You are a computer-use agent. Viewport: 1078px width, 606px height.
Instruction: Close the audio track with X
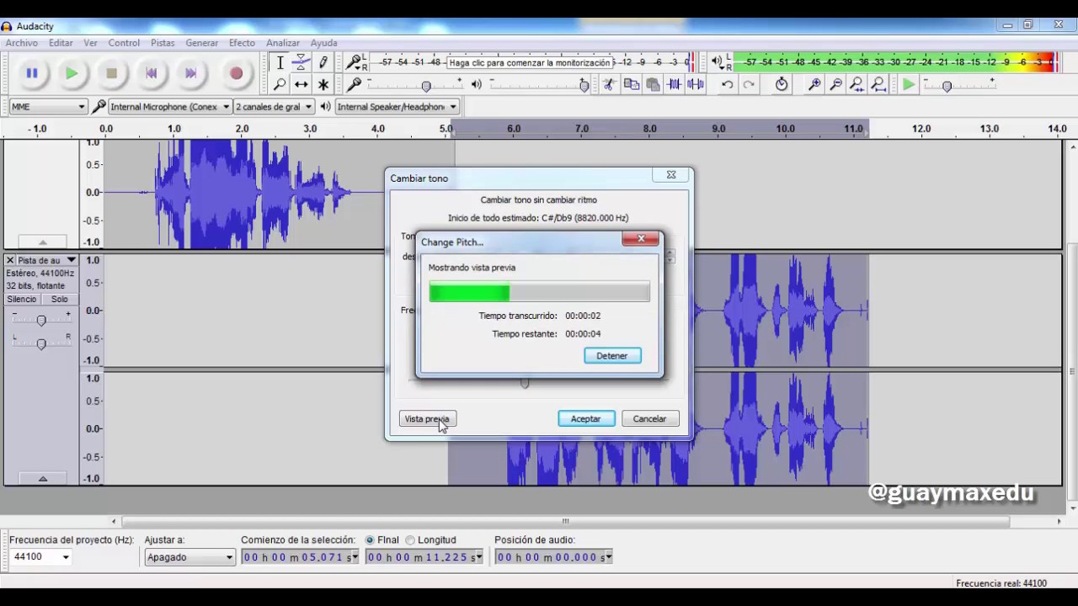(x=10, y=261)
